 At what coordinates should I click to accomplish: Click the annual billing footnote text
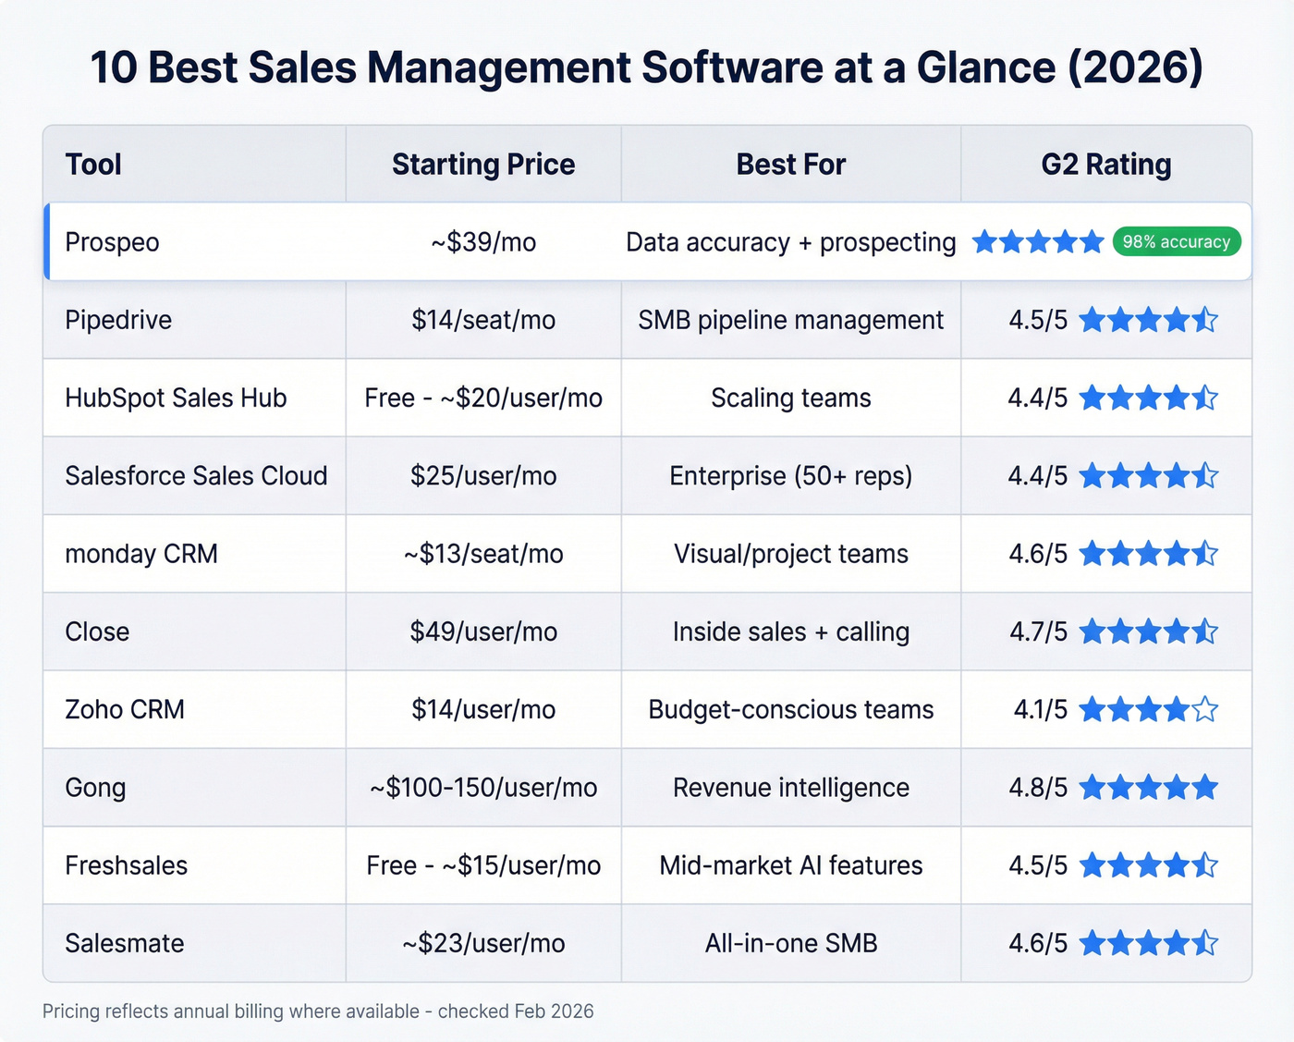(319, 1011)
